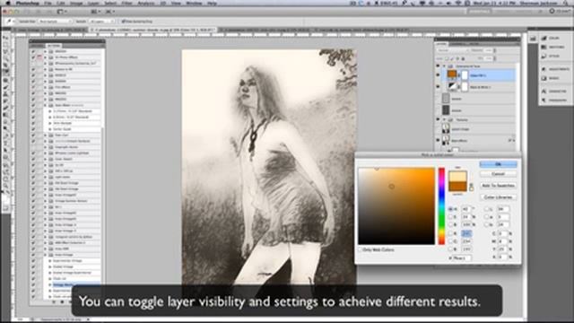Open the Character panel icon in the dock
The image size is (574, 323).
click(544, 91)
